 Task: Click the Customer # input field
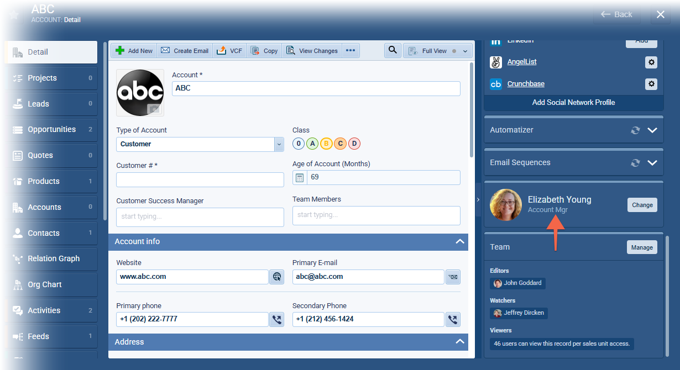[200, 179]
